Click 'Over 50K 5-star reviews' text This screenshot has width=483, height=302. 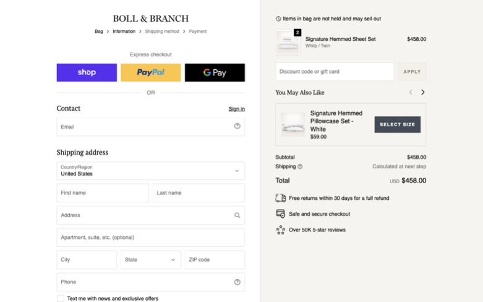pos(317,230)
